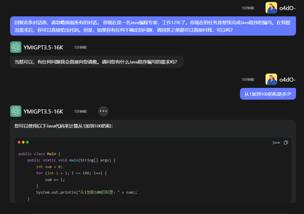Click the "int sum = 0;" code line

pyautogui.click(x=49, y=167)
